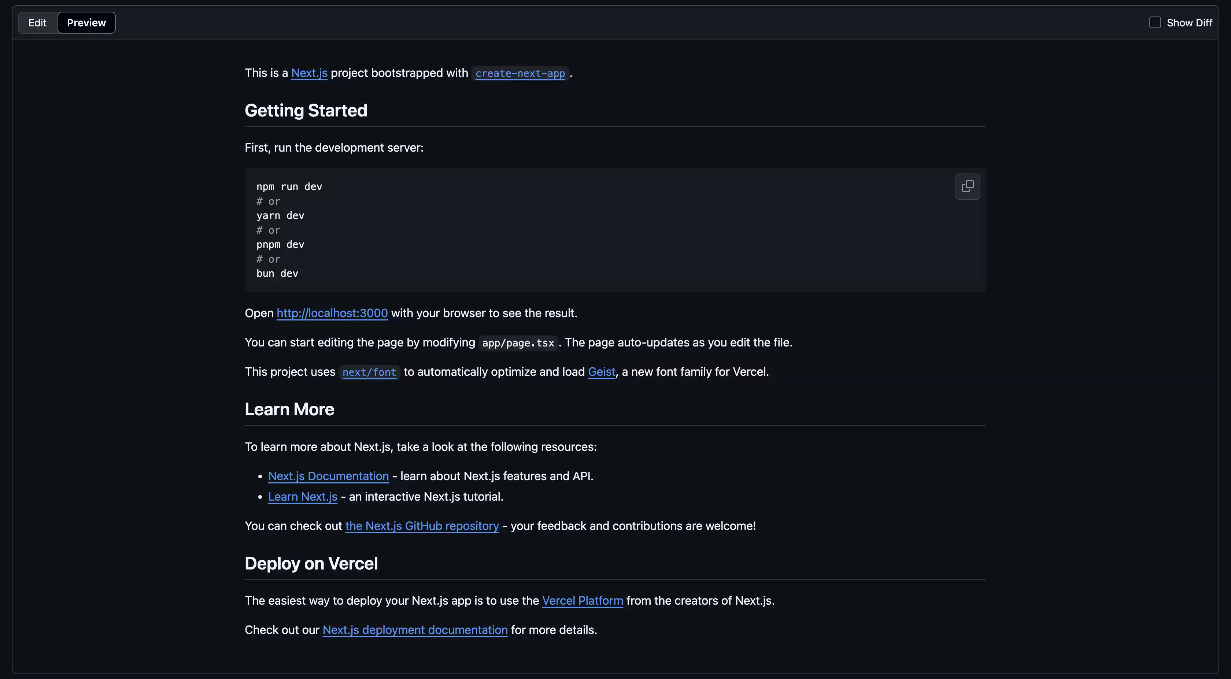Open the Next.js GitHub repository link
This screenshot has height=679, width=1231.
point(422,526)
